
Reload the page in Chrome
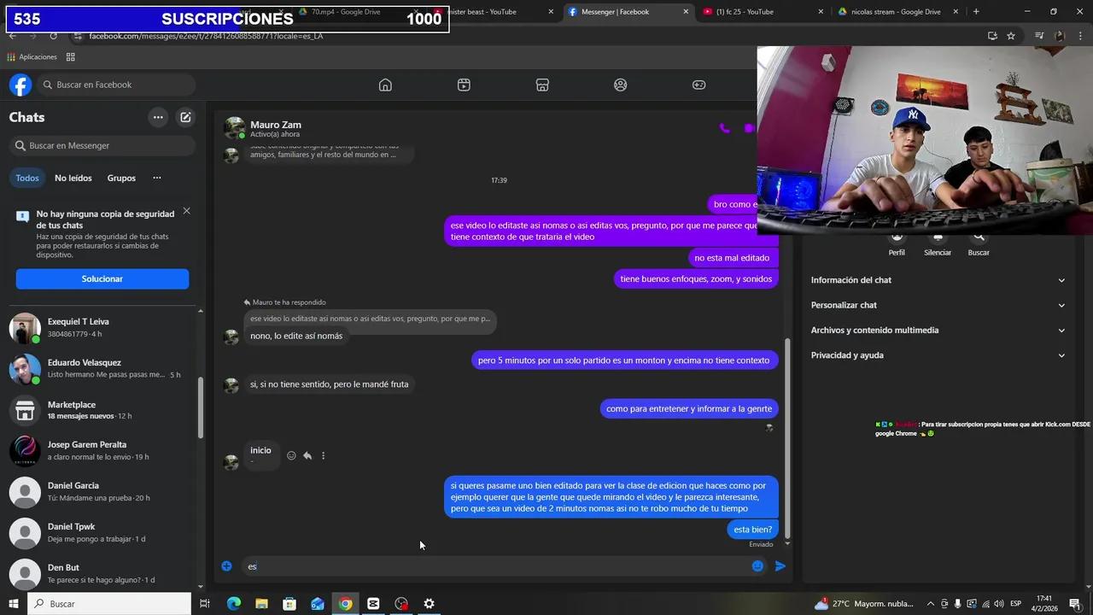point(53,36)
